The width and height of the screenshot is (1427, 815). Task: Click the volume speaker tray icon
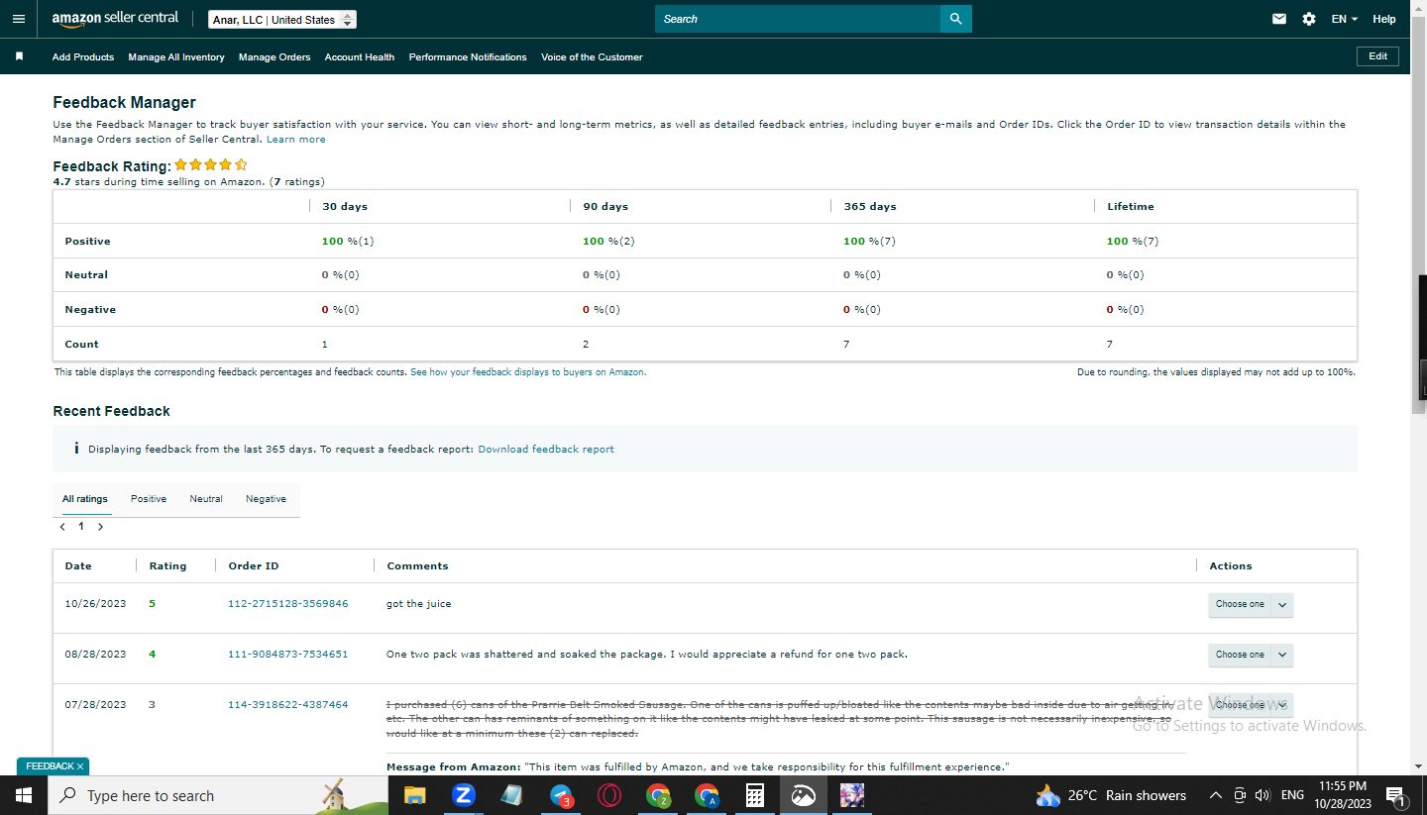[1262, 795]
